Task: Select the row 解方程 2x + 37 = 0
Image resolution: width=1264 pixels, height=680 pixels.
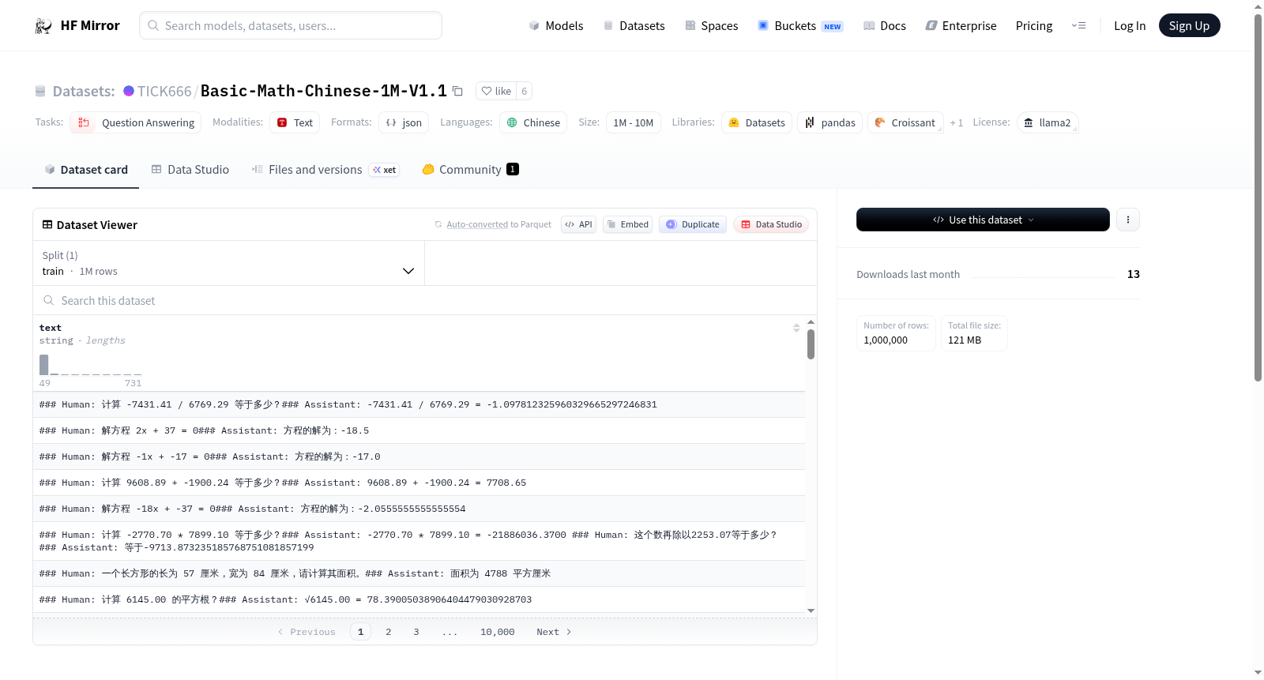Action: tap(419, 430)
